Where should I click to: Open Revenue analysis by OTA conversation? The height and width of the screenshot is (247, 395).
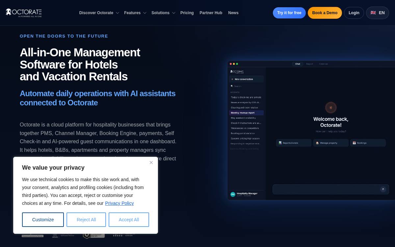click(246, 102)
